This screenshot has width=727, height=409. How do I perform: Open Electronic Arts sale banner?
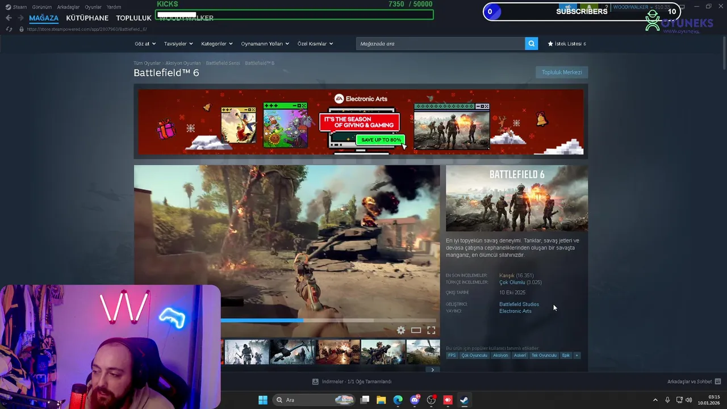click(x=361, y=122)
